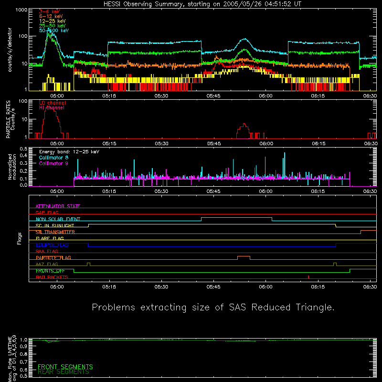Click the SAA FLAG label
This screenshot has width=382, height=382.
click(x=47, y=251)
